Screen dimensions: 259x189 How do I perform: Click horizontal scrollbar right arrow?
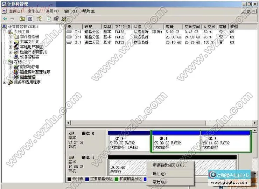click(x=255, y=123)
